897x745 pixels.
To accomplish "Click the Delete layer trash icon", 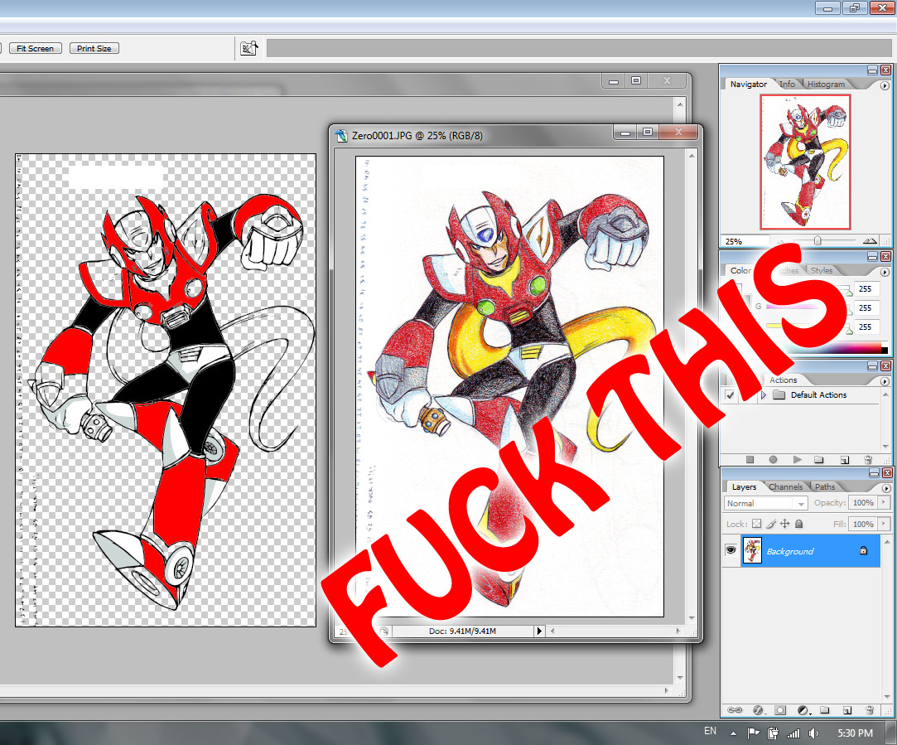I will coord(870,710).
